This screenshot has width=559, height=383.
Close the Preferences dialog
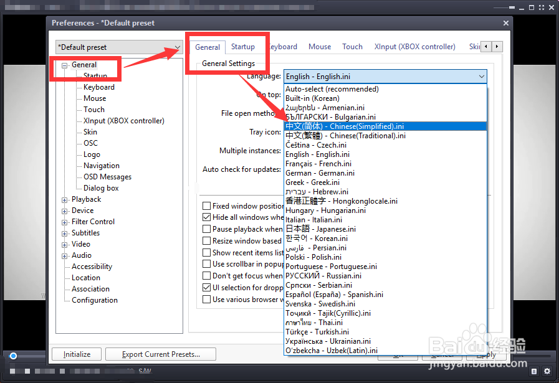coord(505,23)
